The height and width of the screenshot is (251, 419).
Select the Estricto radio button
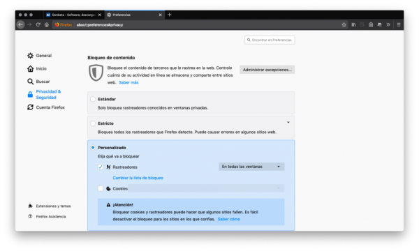(93, 123)
